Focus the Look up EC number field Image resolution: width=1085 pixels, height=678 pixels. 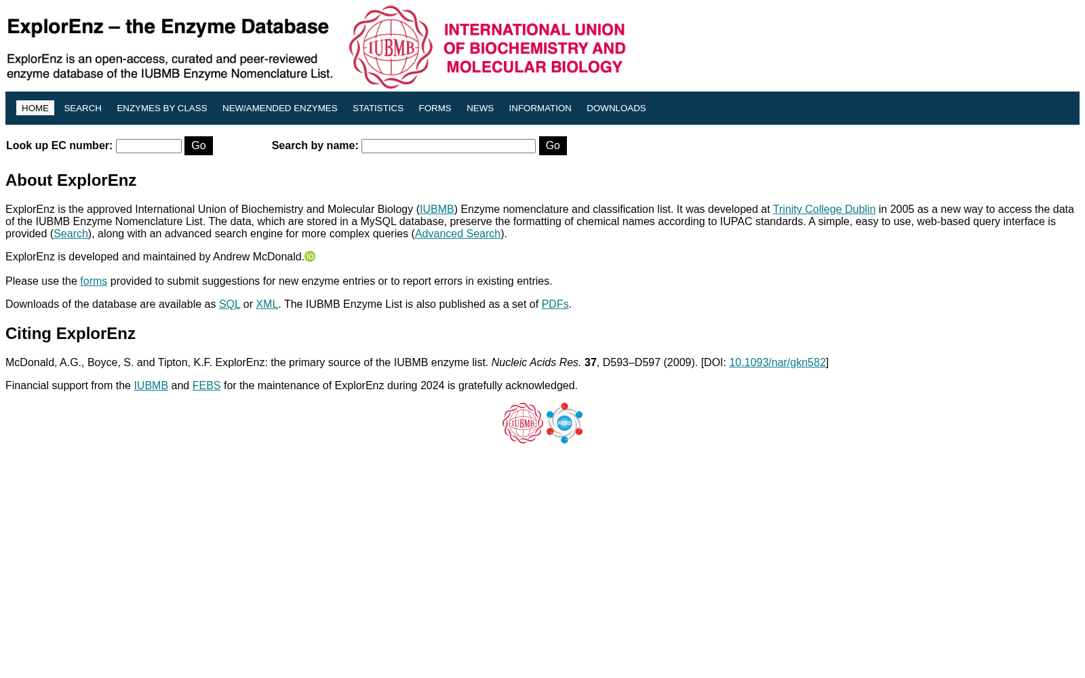(149, 146)
